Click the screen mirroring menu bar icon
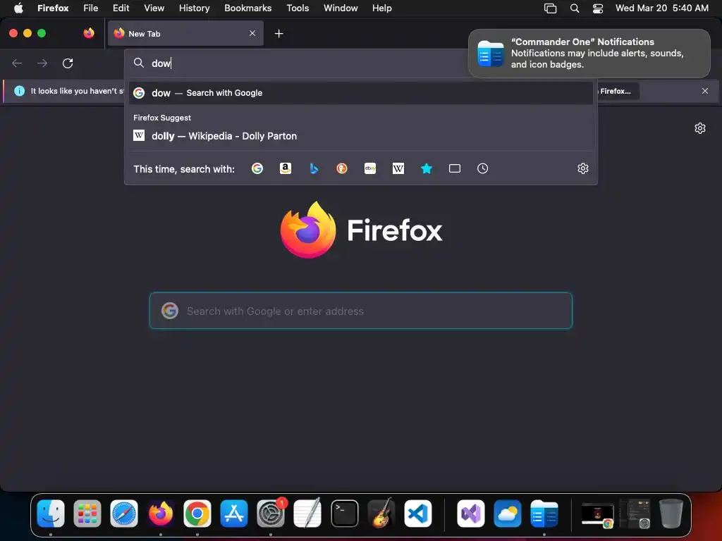Screen dimensions: 722x541 550,8
